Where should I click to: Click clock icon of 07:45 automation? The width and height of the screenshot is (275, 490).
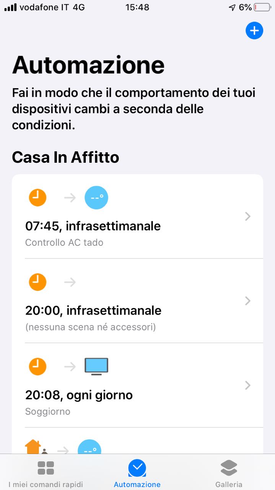tap(37, 198)
